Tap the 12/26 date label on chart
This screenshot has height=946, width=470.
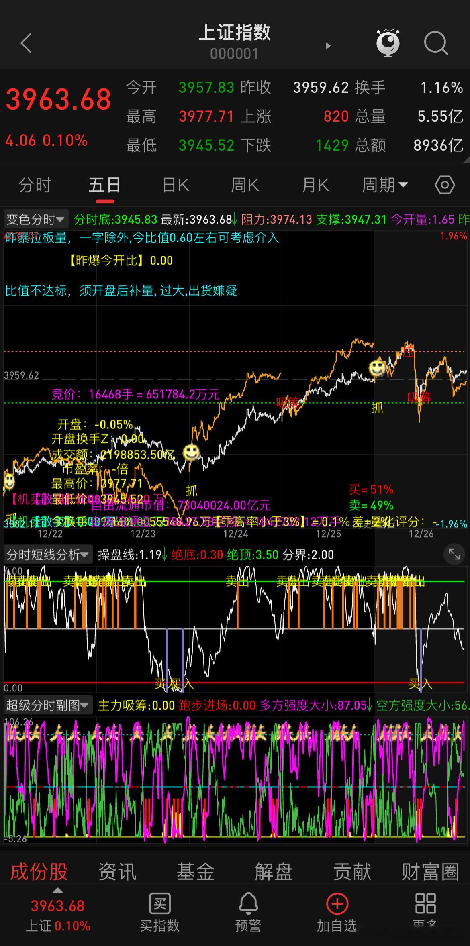click(x=421, y=534)
